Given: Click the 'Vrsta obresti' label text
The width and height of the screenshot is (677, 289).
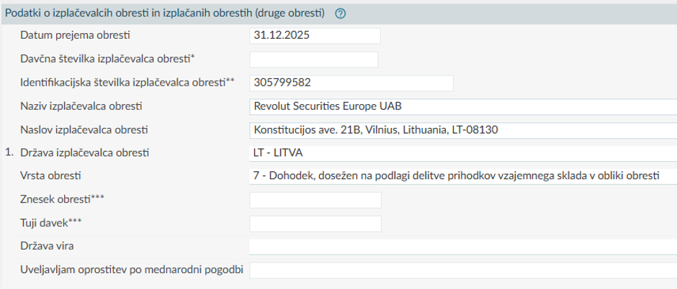Looking at the screenshot, I should click(x=51, y=177).
